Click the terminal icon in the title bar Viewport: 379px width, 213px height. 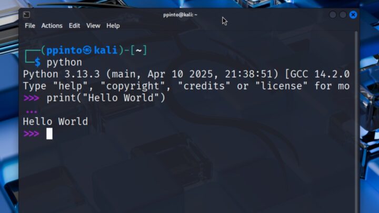[27, 15]
